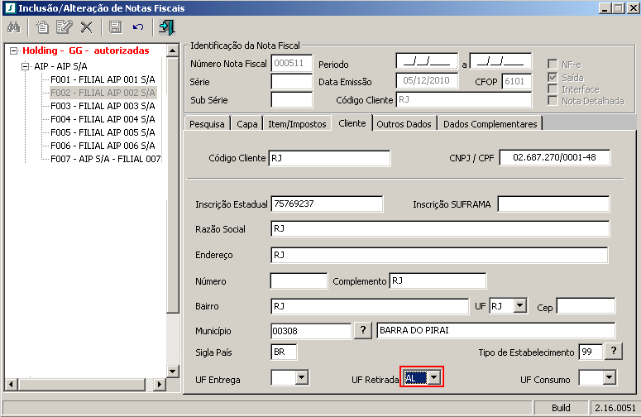Click lookup button for Tipo de Estabelecimento
The image size is (641, 417).
coord(613,352)
